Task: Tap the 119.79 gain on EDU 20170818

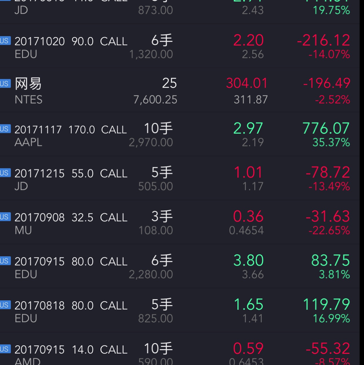Action: click(326, 304)
